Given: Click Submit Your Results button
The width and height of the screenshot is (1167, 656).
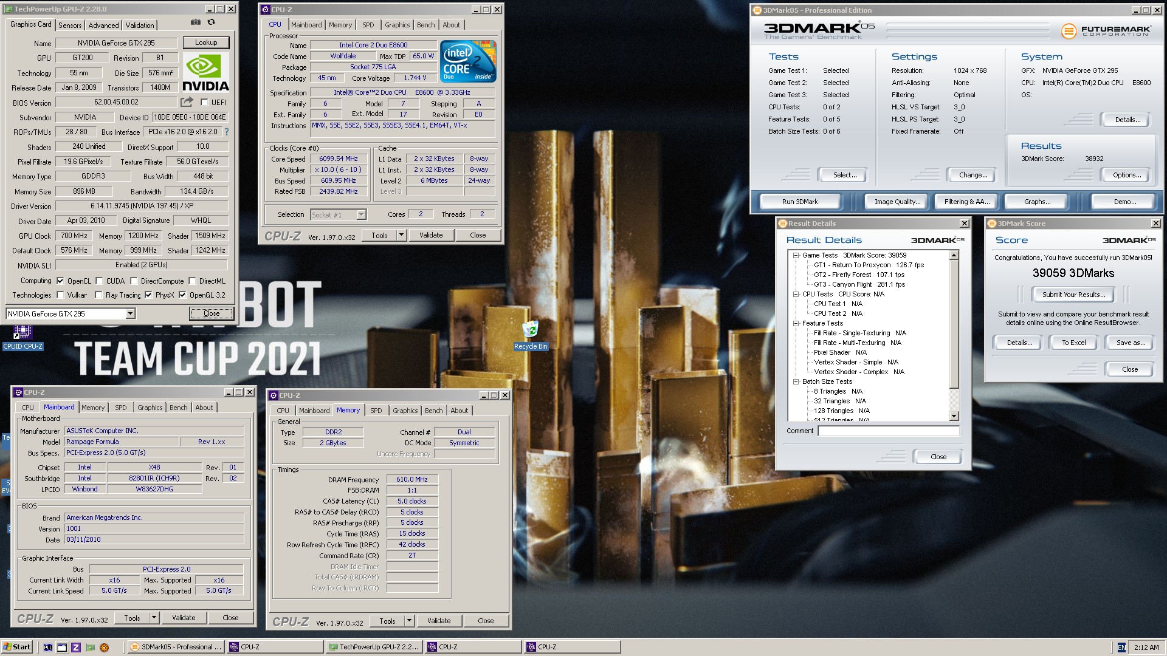Looking at the screenshot, I should tap(1073, 295).
